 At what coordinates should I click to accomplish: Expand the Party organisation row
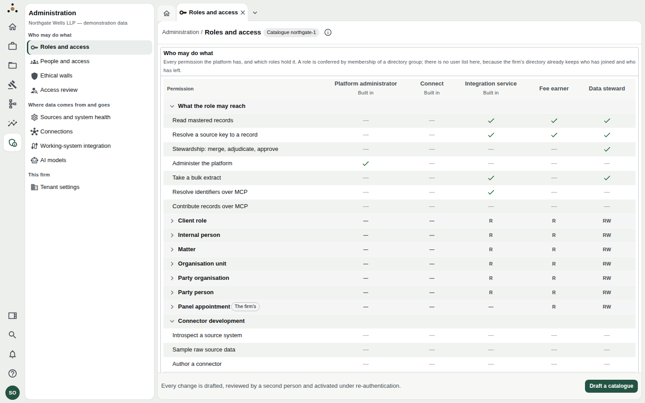(x=172, y=278)
